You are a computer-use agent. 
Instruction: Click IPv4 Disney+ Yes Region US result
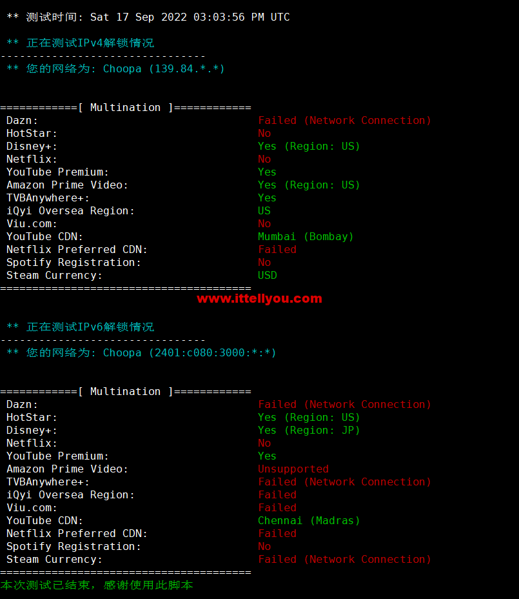coord(309,147)
